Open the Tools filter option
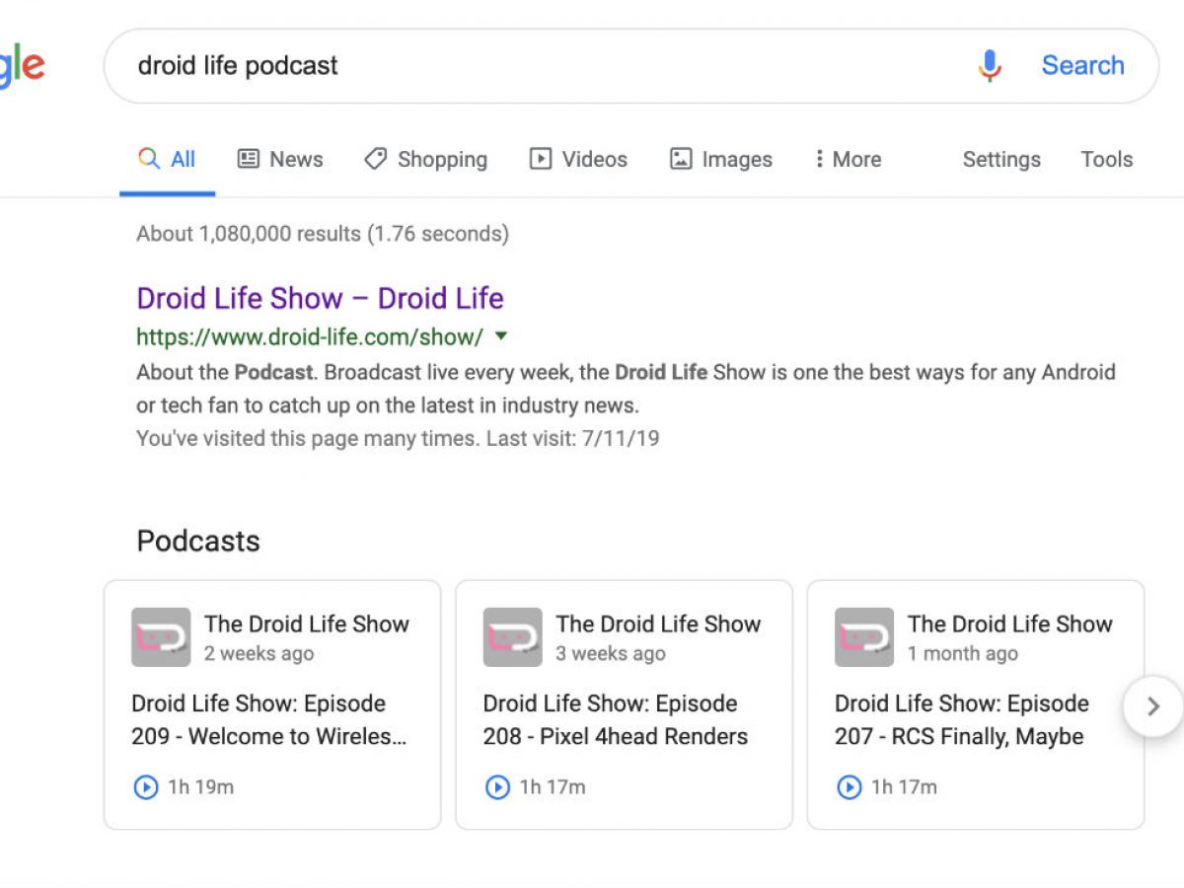This screenshot has width=1184, height=888. click(1106, 160)
